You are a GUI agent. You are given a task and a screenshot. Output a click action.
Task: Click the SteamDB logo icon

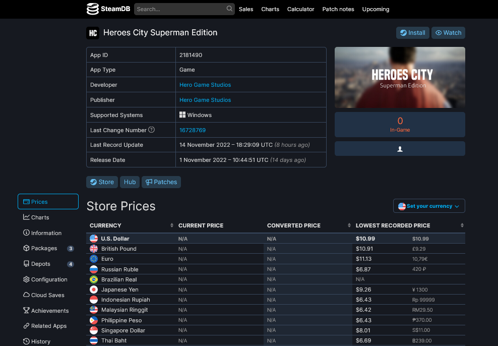tap(93, 9)
